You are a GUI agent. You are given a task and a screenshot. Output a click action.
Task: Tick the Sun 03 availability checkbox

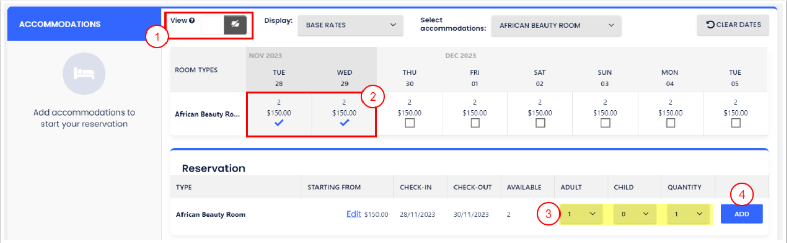pos(605,123)
